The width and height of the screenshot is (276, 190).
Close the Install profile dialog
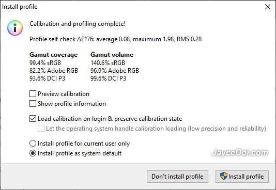tap(268, 7)
